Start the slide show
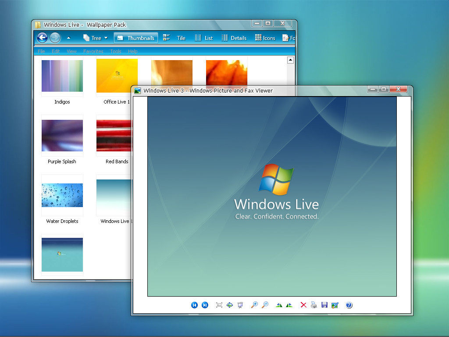 pyautogui.click(x=240, y=305)
